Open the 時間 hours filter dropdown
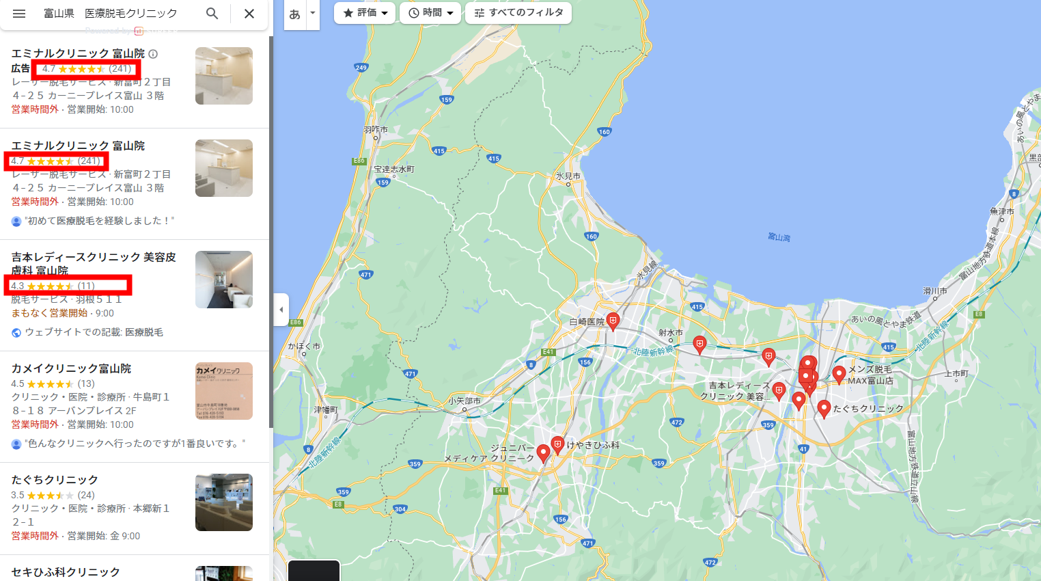 point(430,13)
